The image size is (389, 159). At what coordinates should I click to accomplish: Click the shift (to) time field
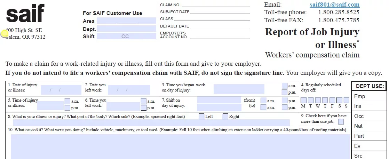[219, 108]
